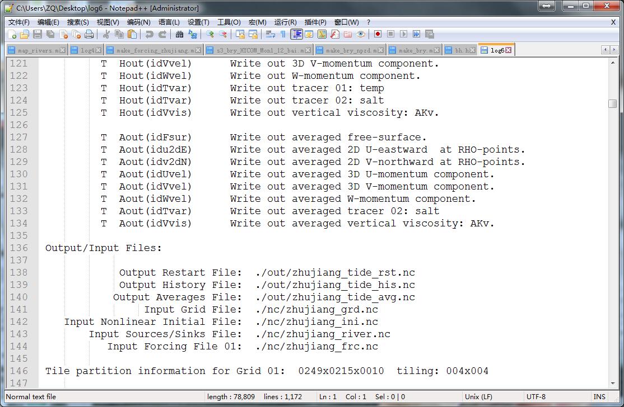Toggle the indent guide toolbar button
The image size is (624, 407).
click(x=296, y=34)
